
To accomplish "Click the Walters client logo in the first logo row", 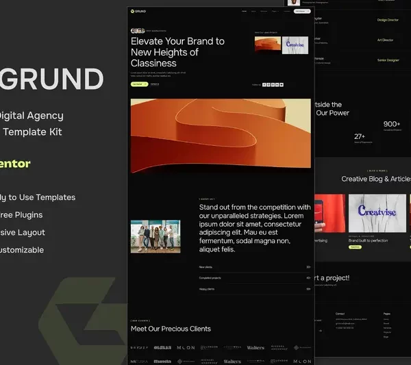I will 256,348.
